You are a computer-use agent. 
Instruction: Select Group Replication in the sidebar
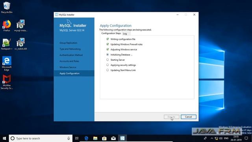click(68, 43)
